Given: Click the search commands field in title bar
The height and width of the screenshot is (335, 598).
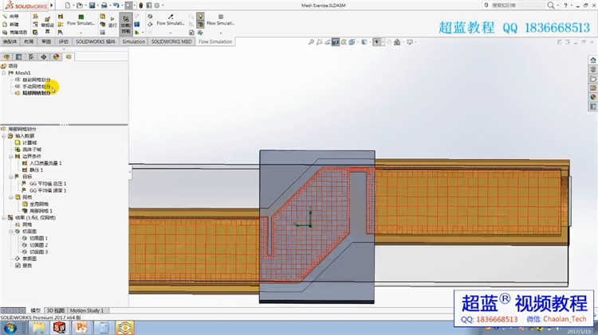Looking at the screenshot, I should [514, 6].
